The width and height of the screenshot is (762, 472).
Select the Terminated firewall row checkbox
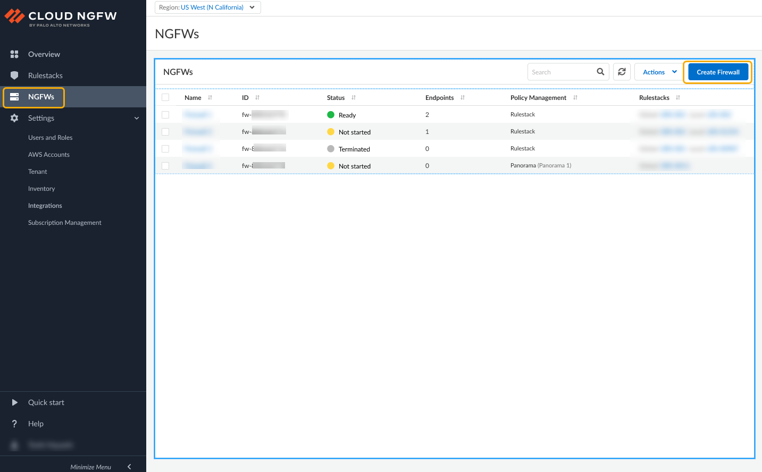(165, 149)
